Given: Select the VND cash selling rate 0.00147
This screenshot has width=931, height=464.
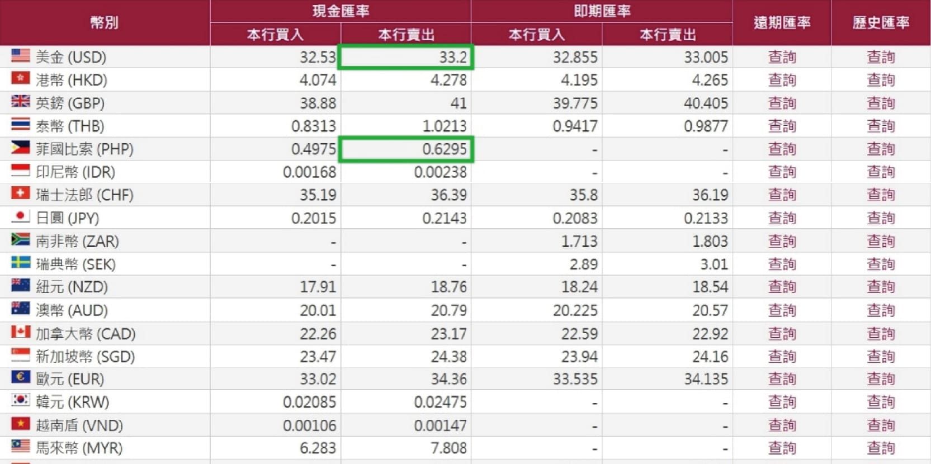Looking at the screenshot, I should pyautogui.click(x=440, y=425).
